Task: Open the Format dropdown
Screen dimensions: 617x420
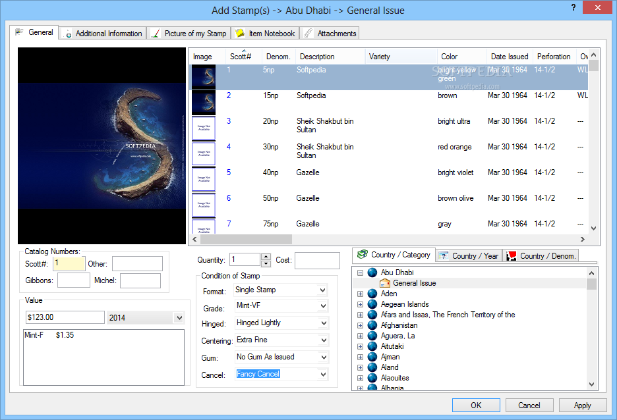Action: [322, 290]
